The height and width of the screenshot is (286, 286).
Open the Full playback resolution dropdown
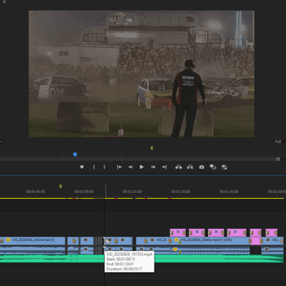pyautogui.click(x=280, y=142)
